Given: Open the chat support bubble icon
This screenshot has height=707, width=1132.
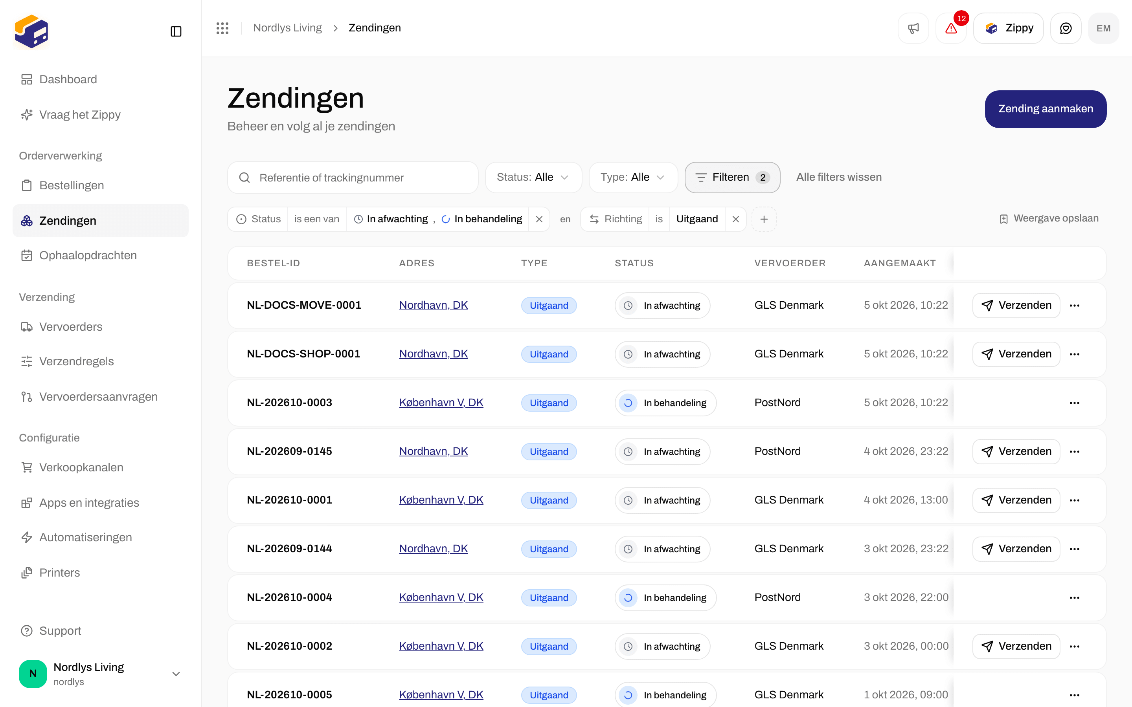Looking at the screenshot, I should [x=1066, y=28].
